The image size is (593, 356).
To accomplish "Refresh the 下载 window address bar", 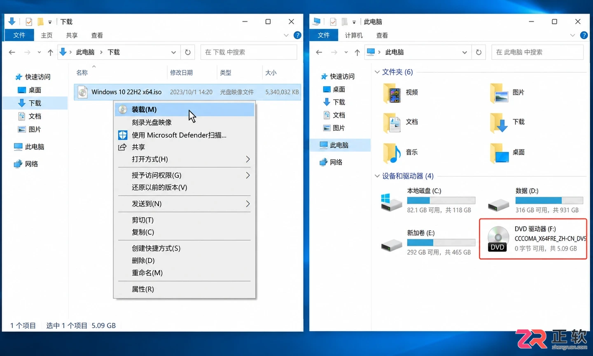I will [x=188, y=52].
